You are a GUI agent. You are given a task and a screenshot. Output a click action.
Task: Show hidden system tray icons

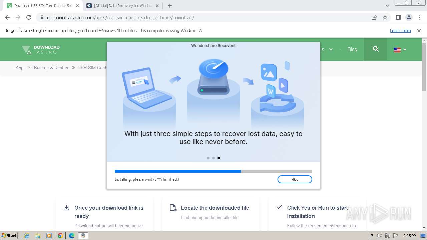372,236
